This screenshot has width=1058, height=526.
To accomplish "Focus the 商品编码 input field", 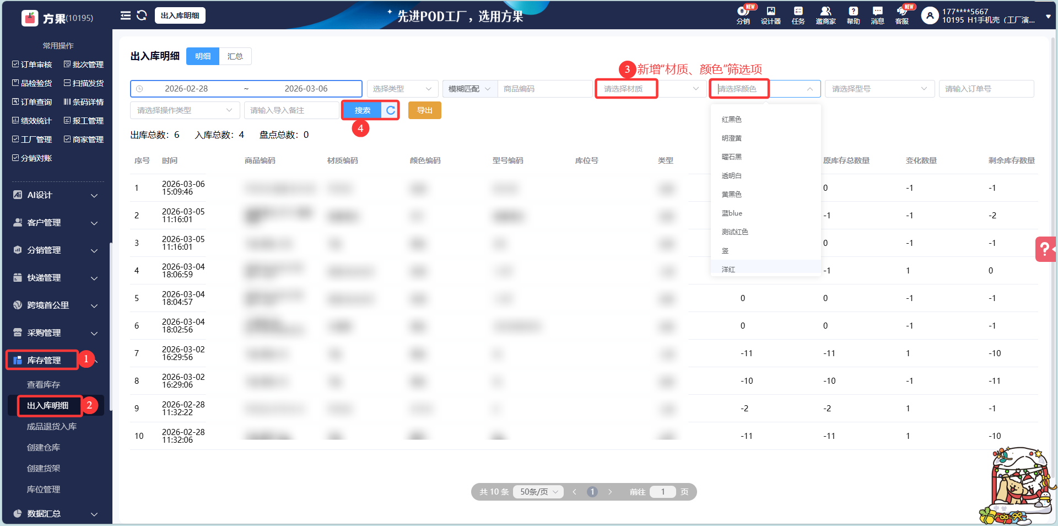I will click(545, 89).
